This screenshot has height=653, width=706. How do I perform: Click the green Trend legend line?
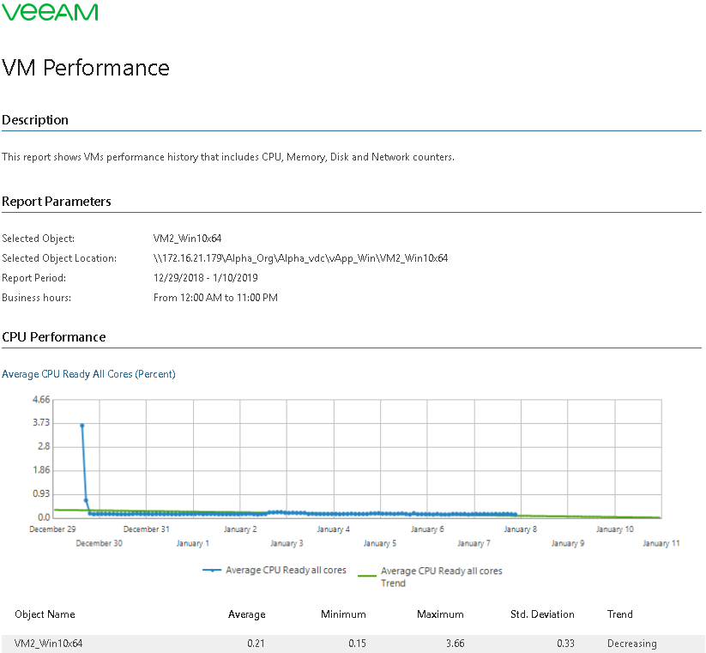pyautogui.click(x=367, y=571)
